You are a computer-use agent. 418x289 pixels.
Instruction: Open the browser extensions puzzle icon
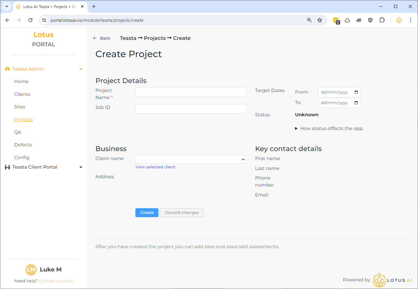[x=382, y=20]
